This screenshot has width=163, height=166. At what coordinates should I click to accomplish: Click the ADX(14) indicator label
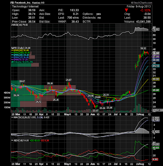pyautogui.click(x=19, y=140)
